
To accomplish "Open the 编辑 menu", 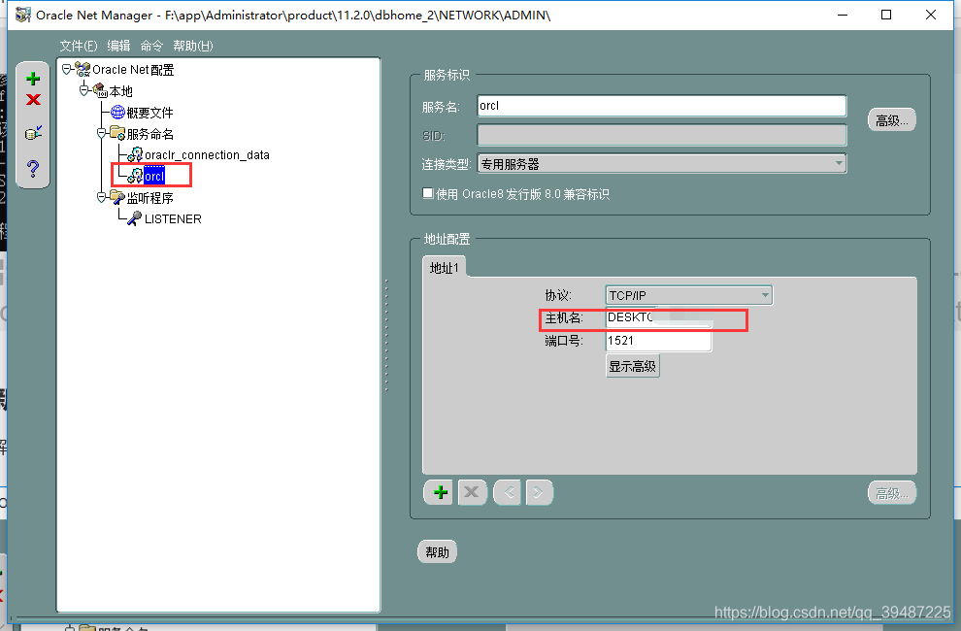I will tap(118, 46).
